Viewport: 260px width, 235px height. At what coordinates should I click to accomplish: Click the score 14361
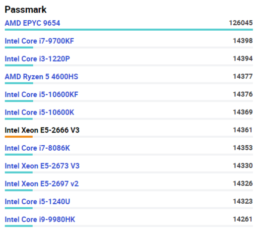pyautogui.click(x=243, y=130)
